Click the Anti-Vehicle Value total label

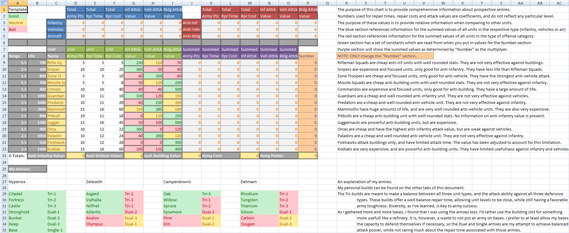(x=105, y=156)
